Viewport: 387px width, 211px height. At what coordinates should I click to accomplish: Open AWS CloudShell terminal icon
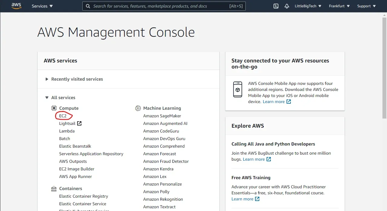[276, 6]
